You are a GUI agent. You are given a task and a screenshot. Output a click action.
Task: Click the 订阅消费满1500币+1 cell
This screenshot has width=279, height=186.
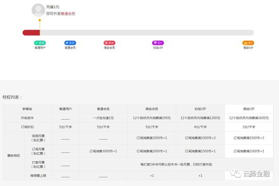pyautogui.click(x=200, y=151)
